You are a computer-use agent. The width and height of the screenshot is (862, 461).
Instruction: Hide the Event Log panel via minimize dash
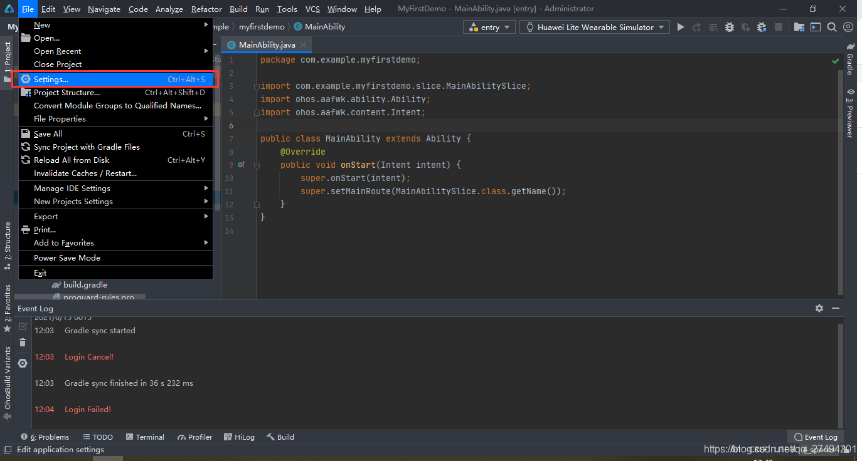(x=836, y=308)
